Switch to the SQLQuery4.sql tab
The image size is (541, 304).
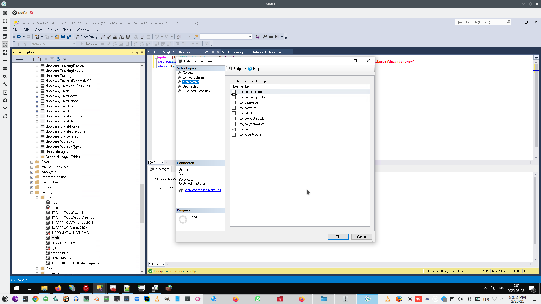pos(251,52)
